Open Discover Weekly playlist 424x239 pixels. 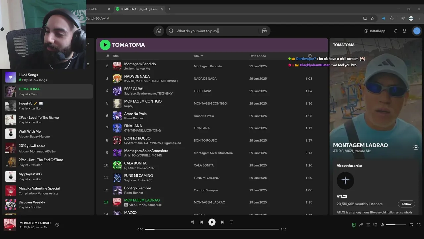click(x=48, y=205)
